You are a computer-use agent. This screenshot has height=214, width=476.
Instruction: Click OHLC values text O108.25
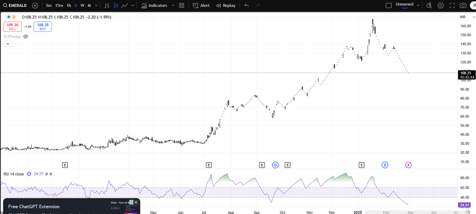click(x=29, y=17)
